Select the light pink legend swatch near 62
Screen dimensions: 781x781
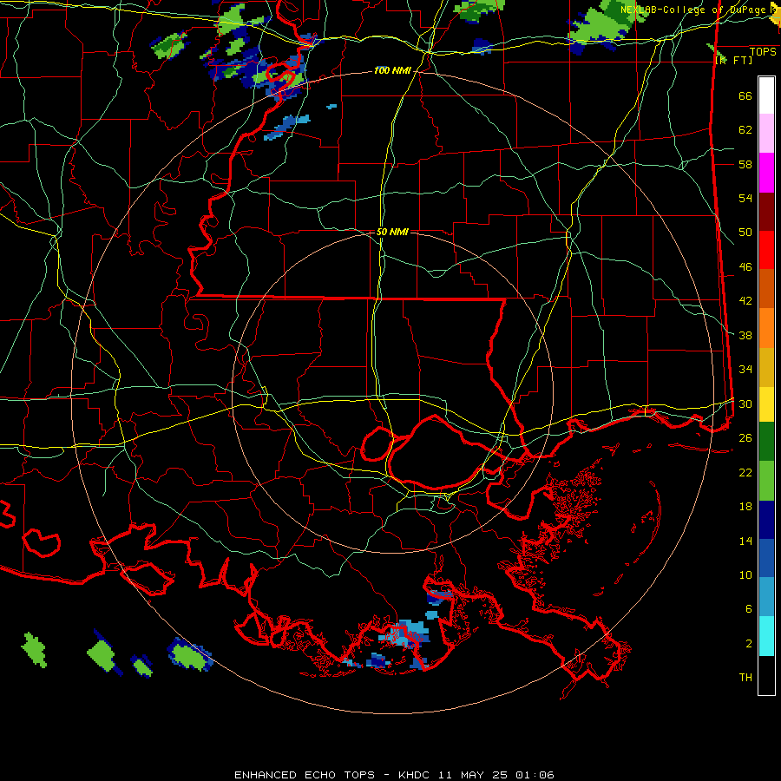[x=766, y=134]
